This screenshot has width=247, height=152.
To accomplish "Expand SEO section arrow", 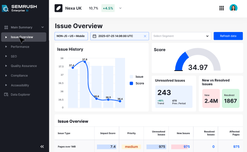I will [x=6, y=56].
